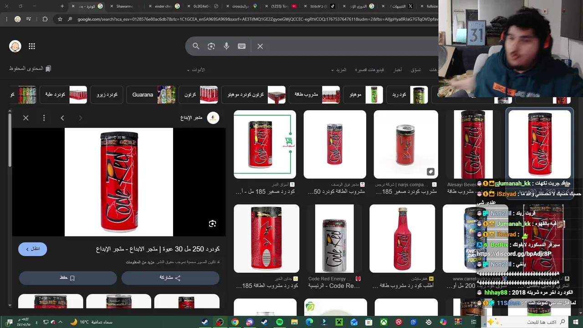Expand the المزيد more dropdown

coord(339,70)
